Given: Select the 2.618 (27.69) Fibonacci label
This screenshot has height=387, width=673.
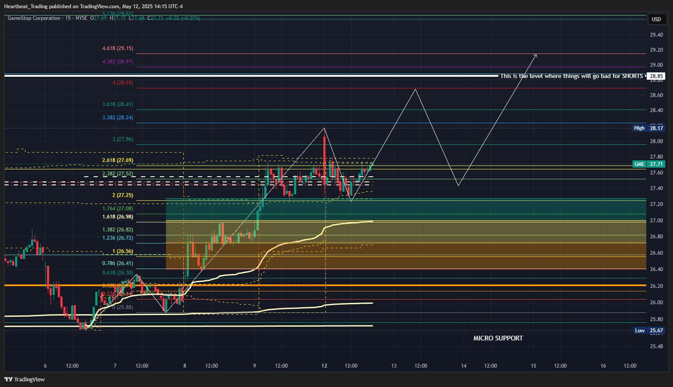Looking at the screenshot, I should point(118,160).
